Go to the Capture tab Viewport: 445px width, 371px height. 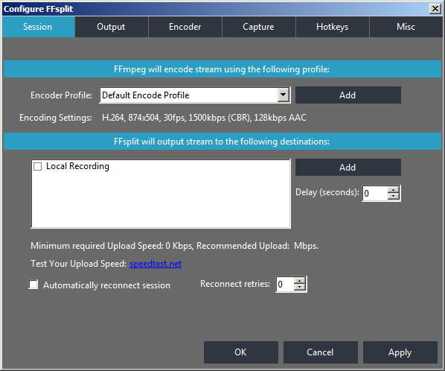pyautogui.click(x=258, y=27)
